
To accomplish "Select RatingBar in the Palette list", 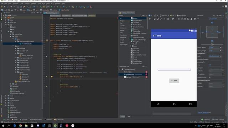I will tap(135, 42).
